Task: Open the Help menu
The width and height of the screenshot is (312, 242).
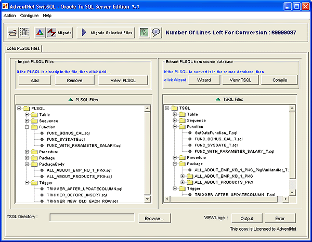Action: 47,16
